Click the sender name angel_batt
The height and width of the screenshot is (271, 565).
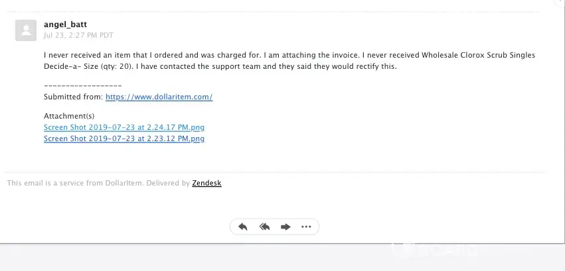[x=65, y=25]
